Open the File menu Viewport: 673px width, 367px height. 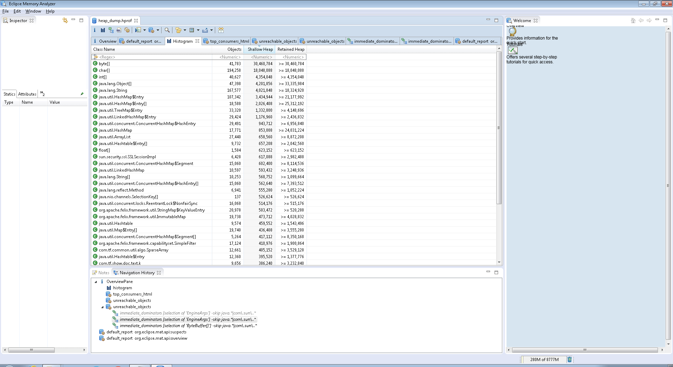(x=6, y=11)
